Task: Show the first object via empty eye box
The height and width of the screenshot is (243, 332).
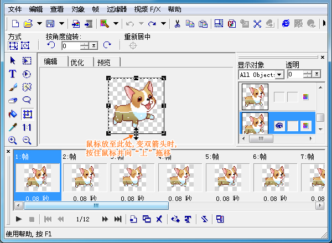Action: (279, 97)
